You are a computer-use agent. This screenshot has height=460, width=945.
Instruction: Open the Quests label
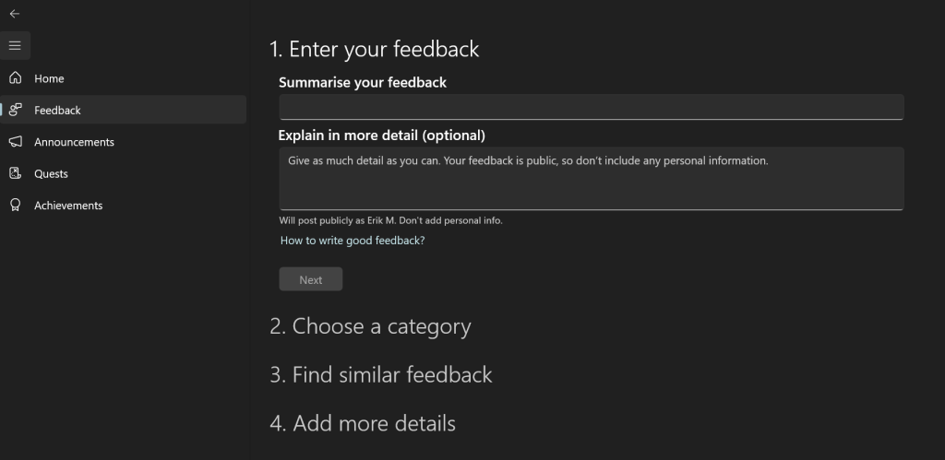pos(51,173)
